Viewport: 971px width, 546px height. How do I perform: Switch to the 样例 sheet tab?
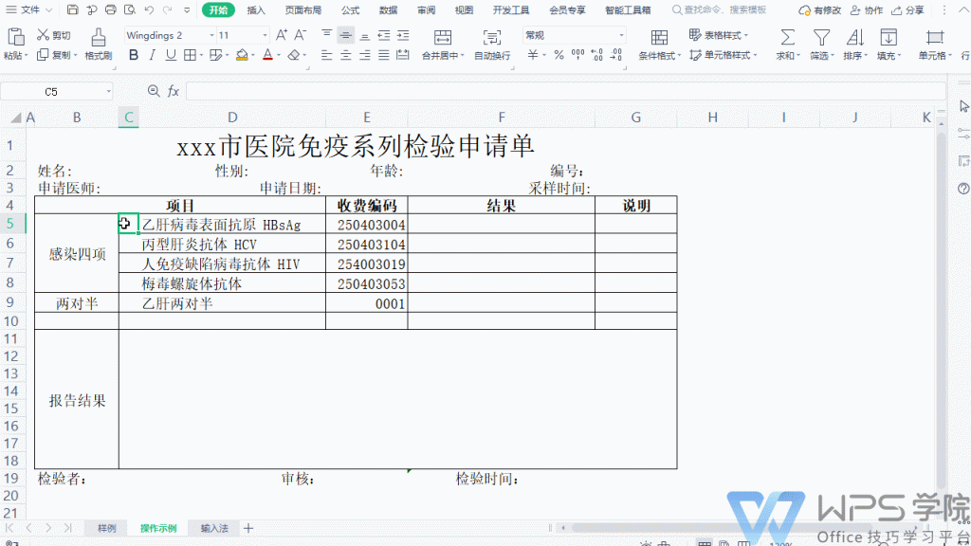[x=106, y=528]
